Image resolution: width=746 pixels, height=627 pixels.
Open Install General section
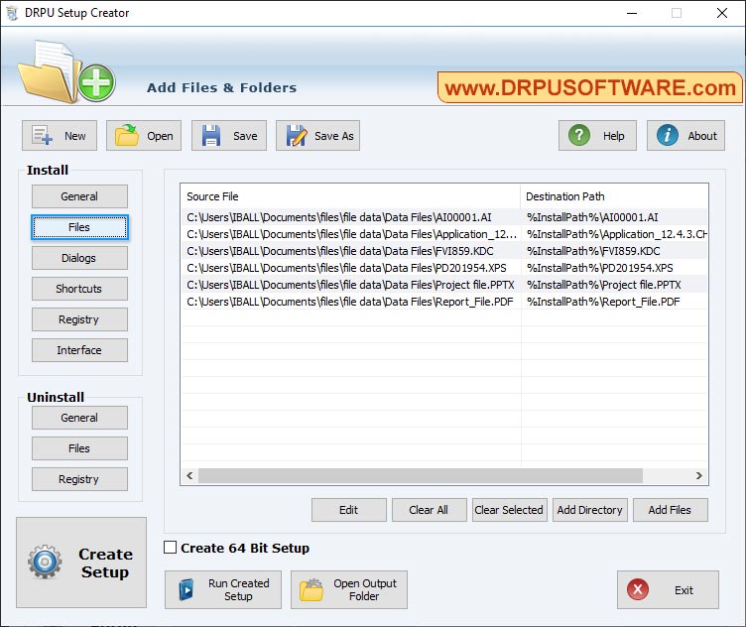(x=79, y=196)
